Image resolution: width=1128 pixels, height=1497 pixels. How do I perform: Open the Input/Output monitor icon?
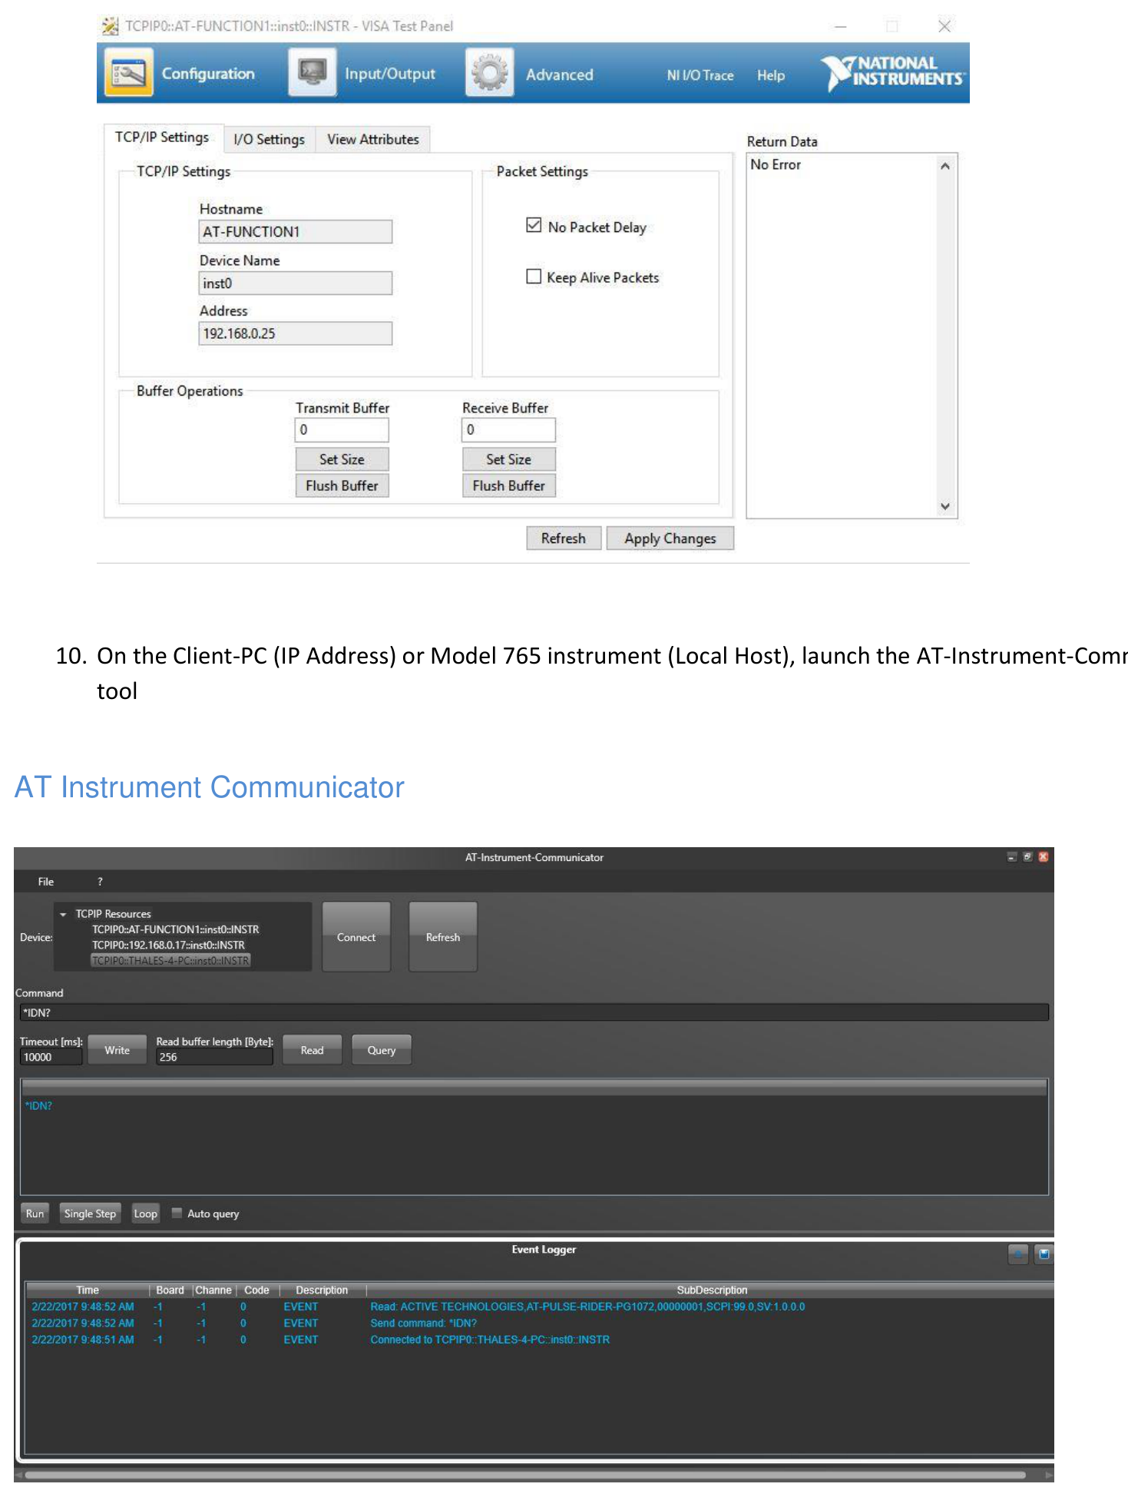[x=313, y=73]
